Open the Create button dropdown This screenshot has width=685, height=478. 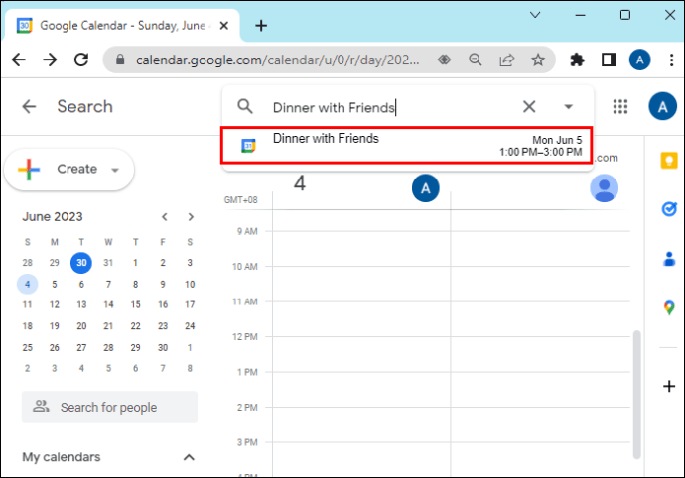tap(115, 170)
